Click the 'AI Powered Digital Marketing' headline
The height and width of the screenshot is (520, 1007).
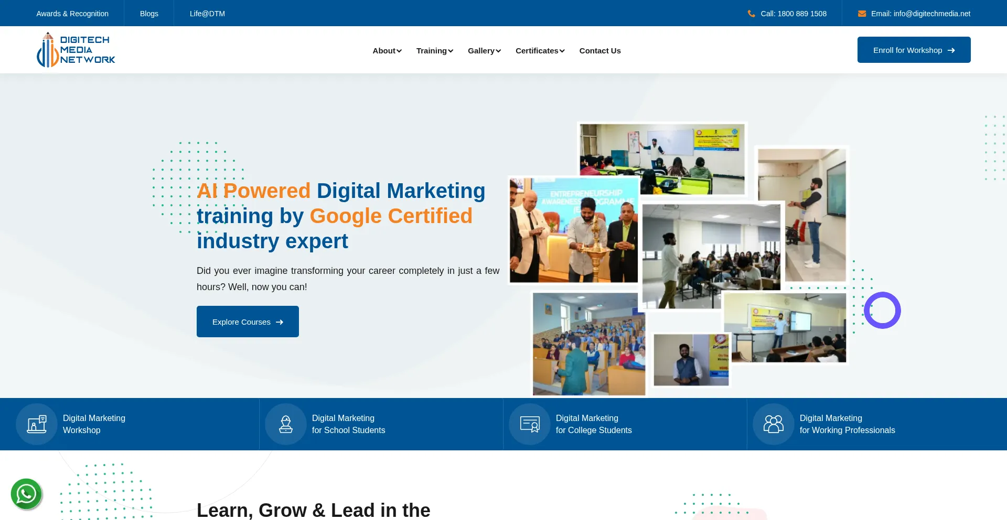pyautogui.click(x=341, y=216)
